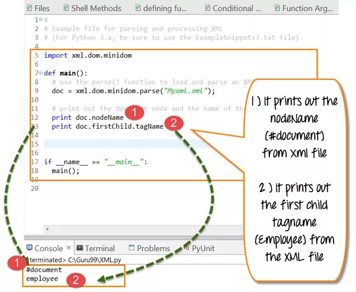Click the 'Conditional ...' tab file icon
This screenshot has width=356, height=292.
pyautogui.click(x=207, y=8)
